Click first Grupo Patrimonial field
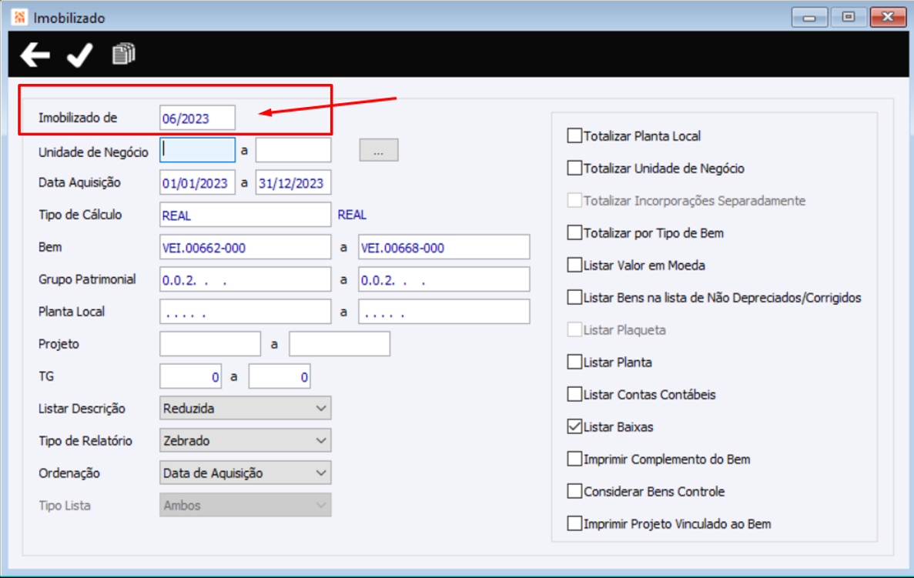914x578 pixels. tap(246, 279)
